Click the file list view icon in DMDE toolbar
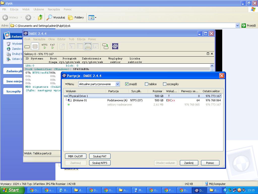The image size is (258, 194). click(80, 46)
